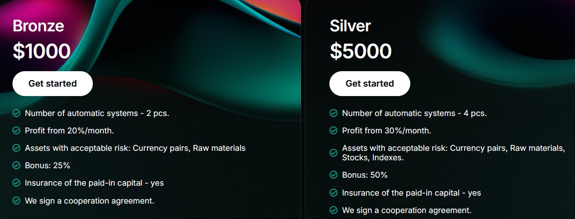This screenshot has height=219, width=575.
Task: Click check icon beside Silver Stocks, Indexes assets
Action: pos(333,153)
